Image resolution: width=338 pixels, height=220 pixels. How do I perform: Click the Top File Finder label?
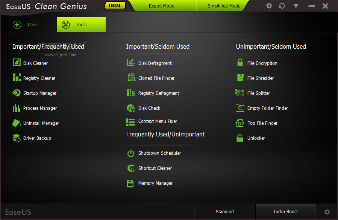262,123
